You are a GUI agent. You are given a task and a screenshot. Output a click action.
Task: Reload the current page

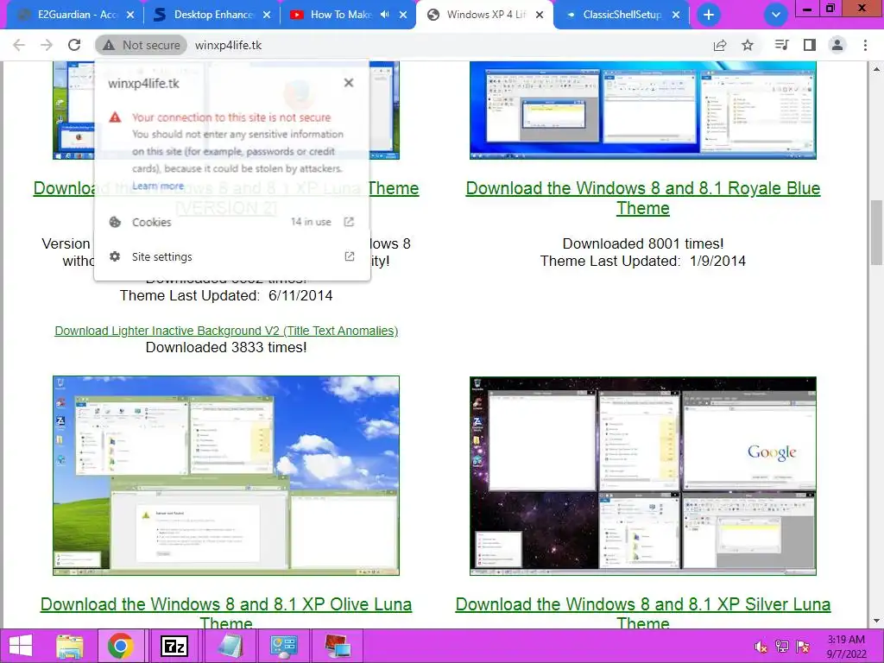[x=74, y=45]
